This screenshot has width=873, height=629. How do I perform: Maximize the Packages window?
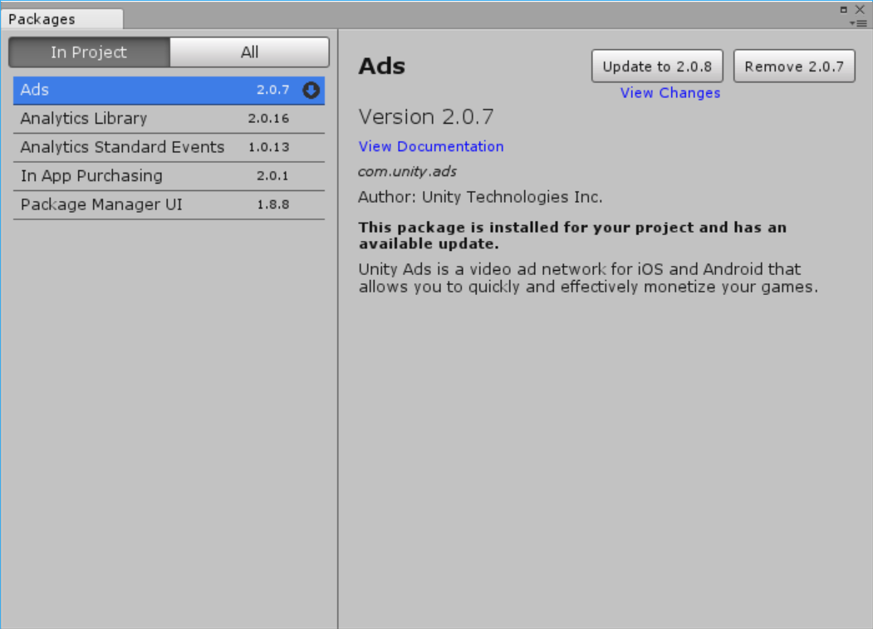[x=843, y=9]
